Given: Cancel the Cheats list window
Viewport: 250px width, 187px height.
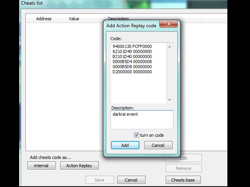Looking at the screenshot, I should pyautogui.click(x=131, y=180).
